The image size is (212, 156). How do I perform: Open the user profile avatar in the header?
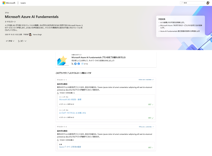(x=208, y=3)
